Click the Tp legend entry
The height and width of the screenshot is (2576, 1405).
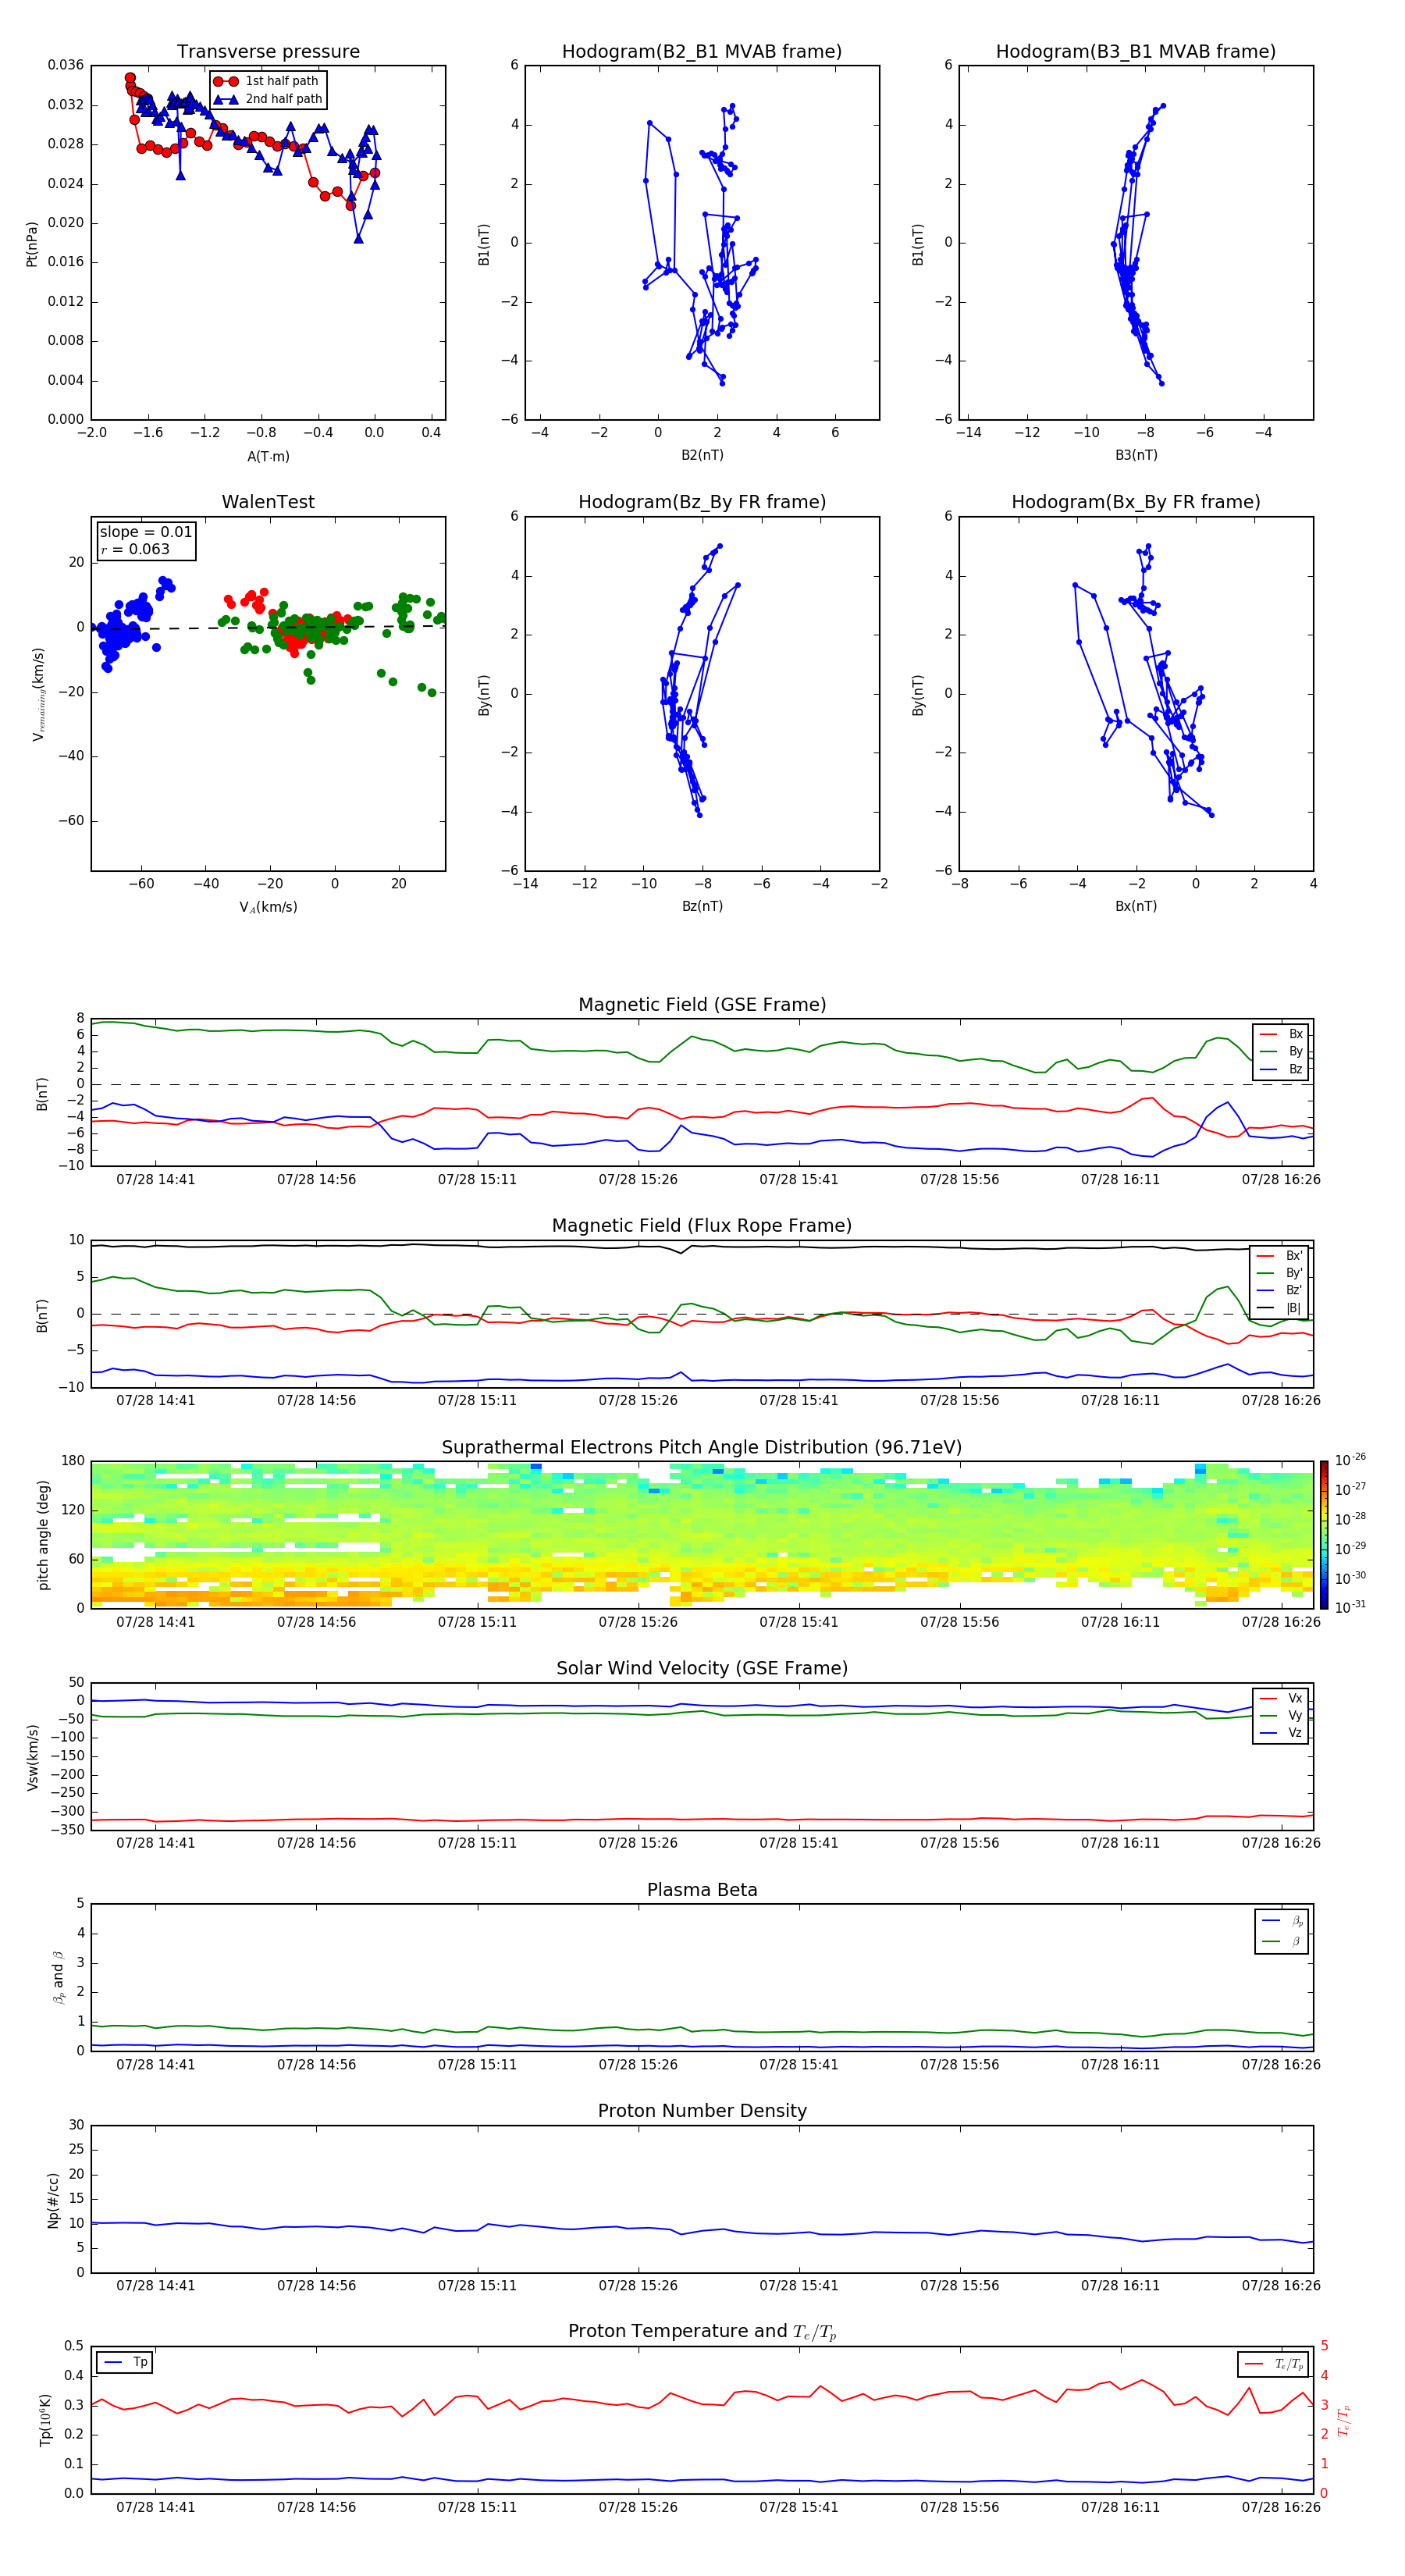click(124, 2362)
